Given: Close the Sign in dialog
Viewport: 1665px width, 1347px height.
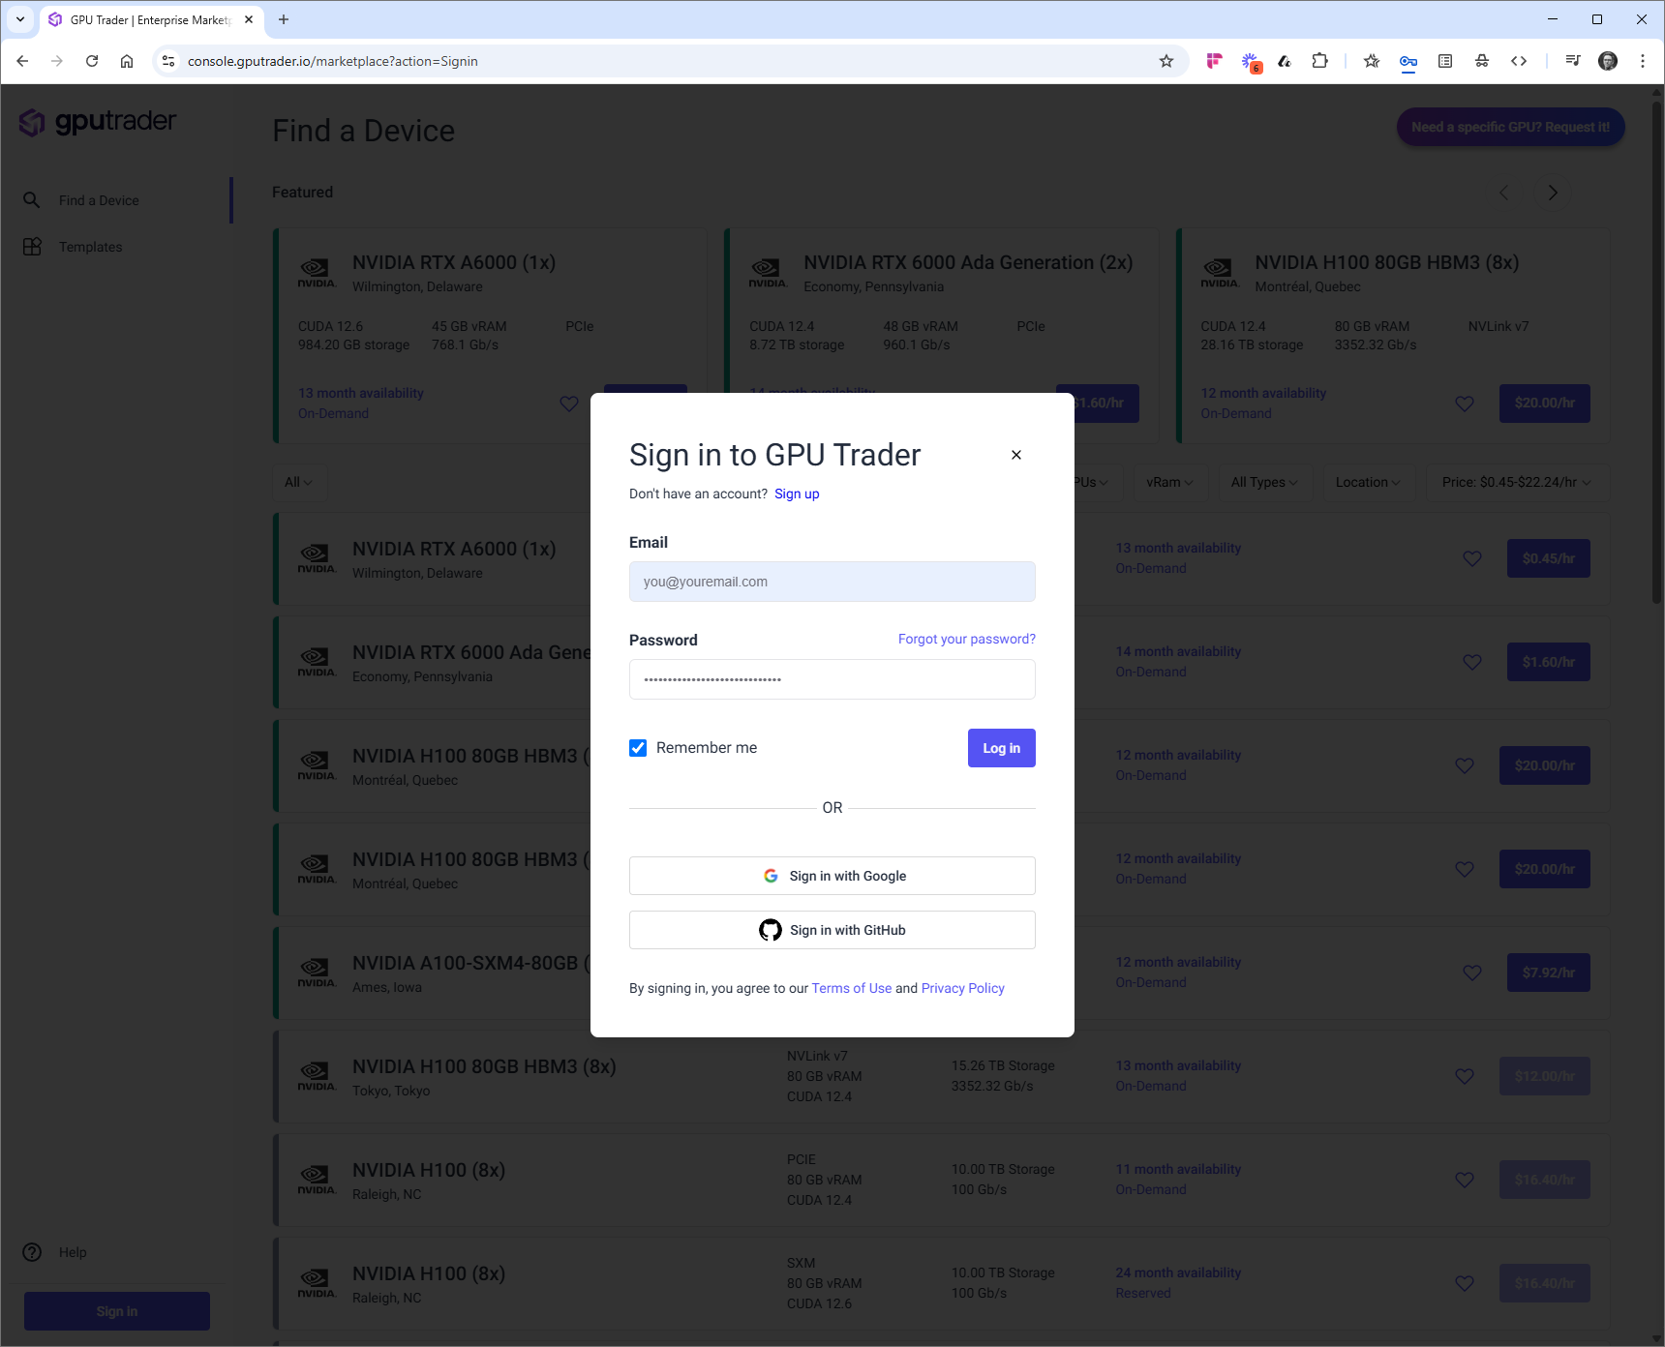Looking at the screenshot, I should click(x=1016, y=455).
